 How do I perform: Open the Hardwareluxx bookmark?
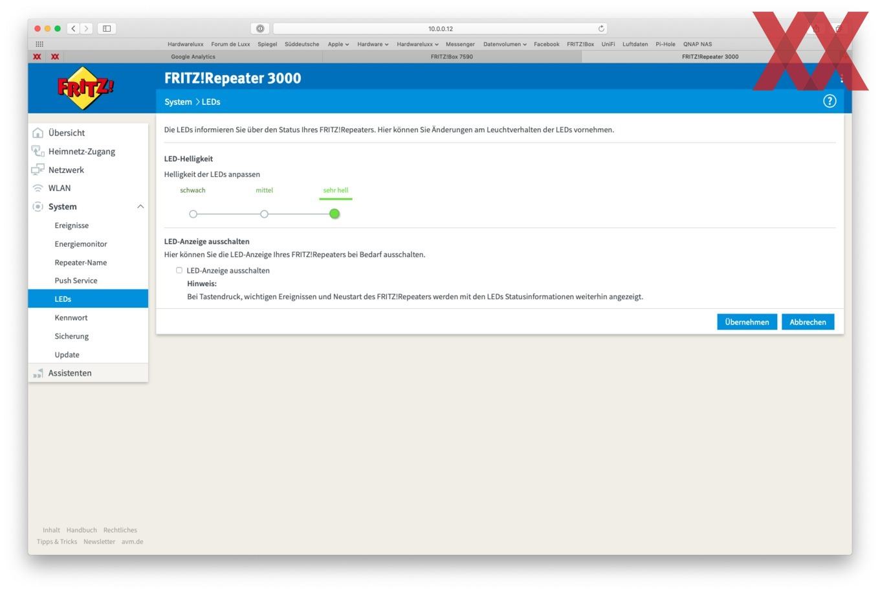185,44
